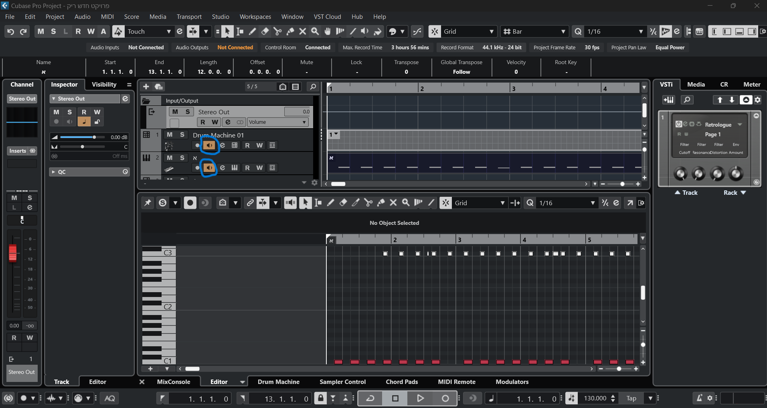Click the Play button in transport
The width and height of the screenshot is (767, 408).
point(420,398)
